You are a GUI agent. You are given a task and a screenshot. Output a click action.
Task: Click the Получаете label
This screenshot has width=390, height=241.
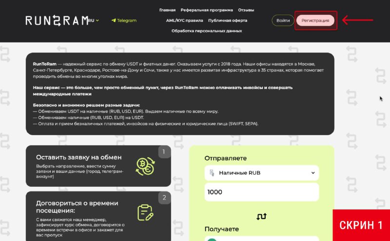(x=222, y=229)
